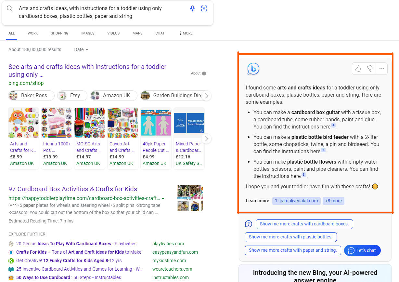
Task: Give the chat answer a thumbs up
Action: [x=358, y=69]
